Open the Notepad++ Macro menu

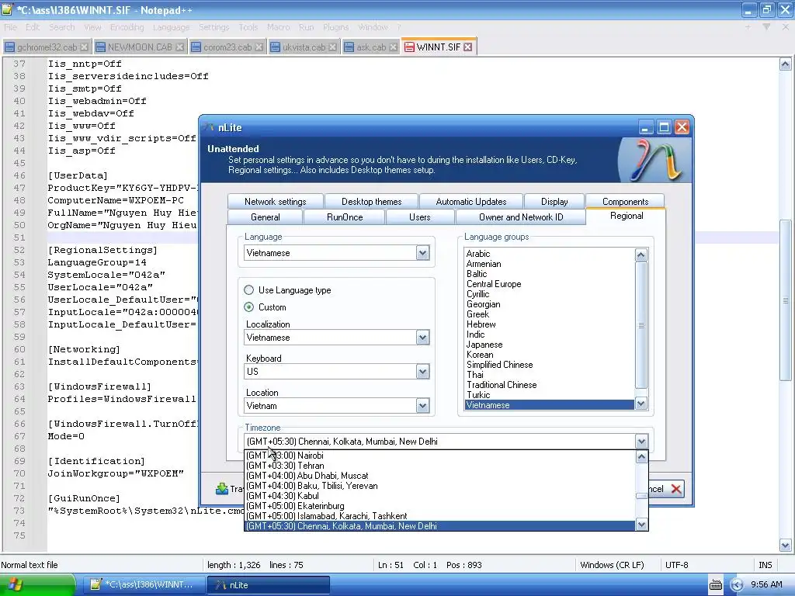279,27
